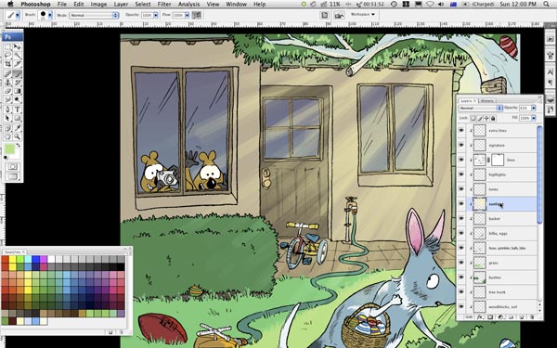Change screen mode in toolbox
The width and height of the screenshot is (557, 348).
click(x=13, y=176)
